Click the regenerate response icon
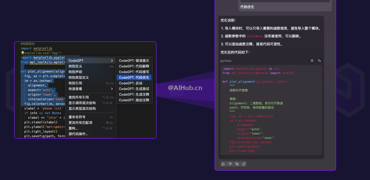This screenshot has height=180, width=370. [x=244, y=164]
